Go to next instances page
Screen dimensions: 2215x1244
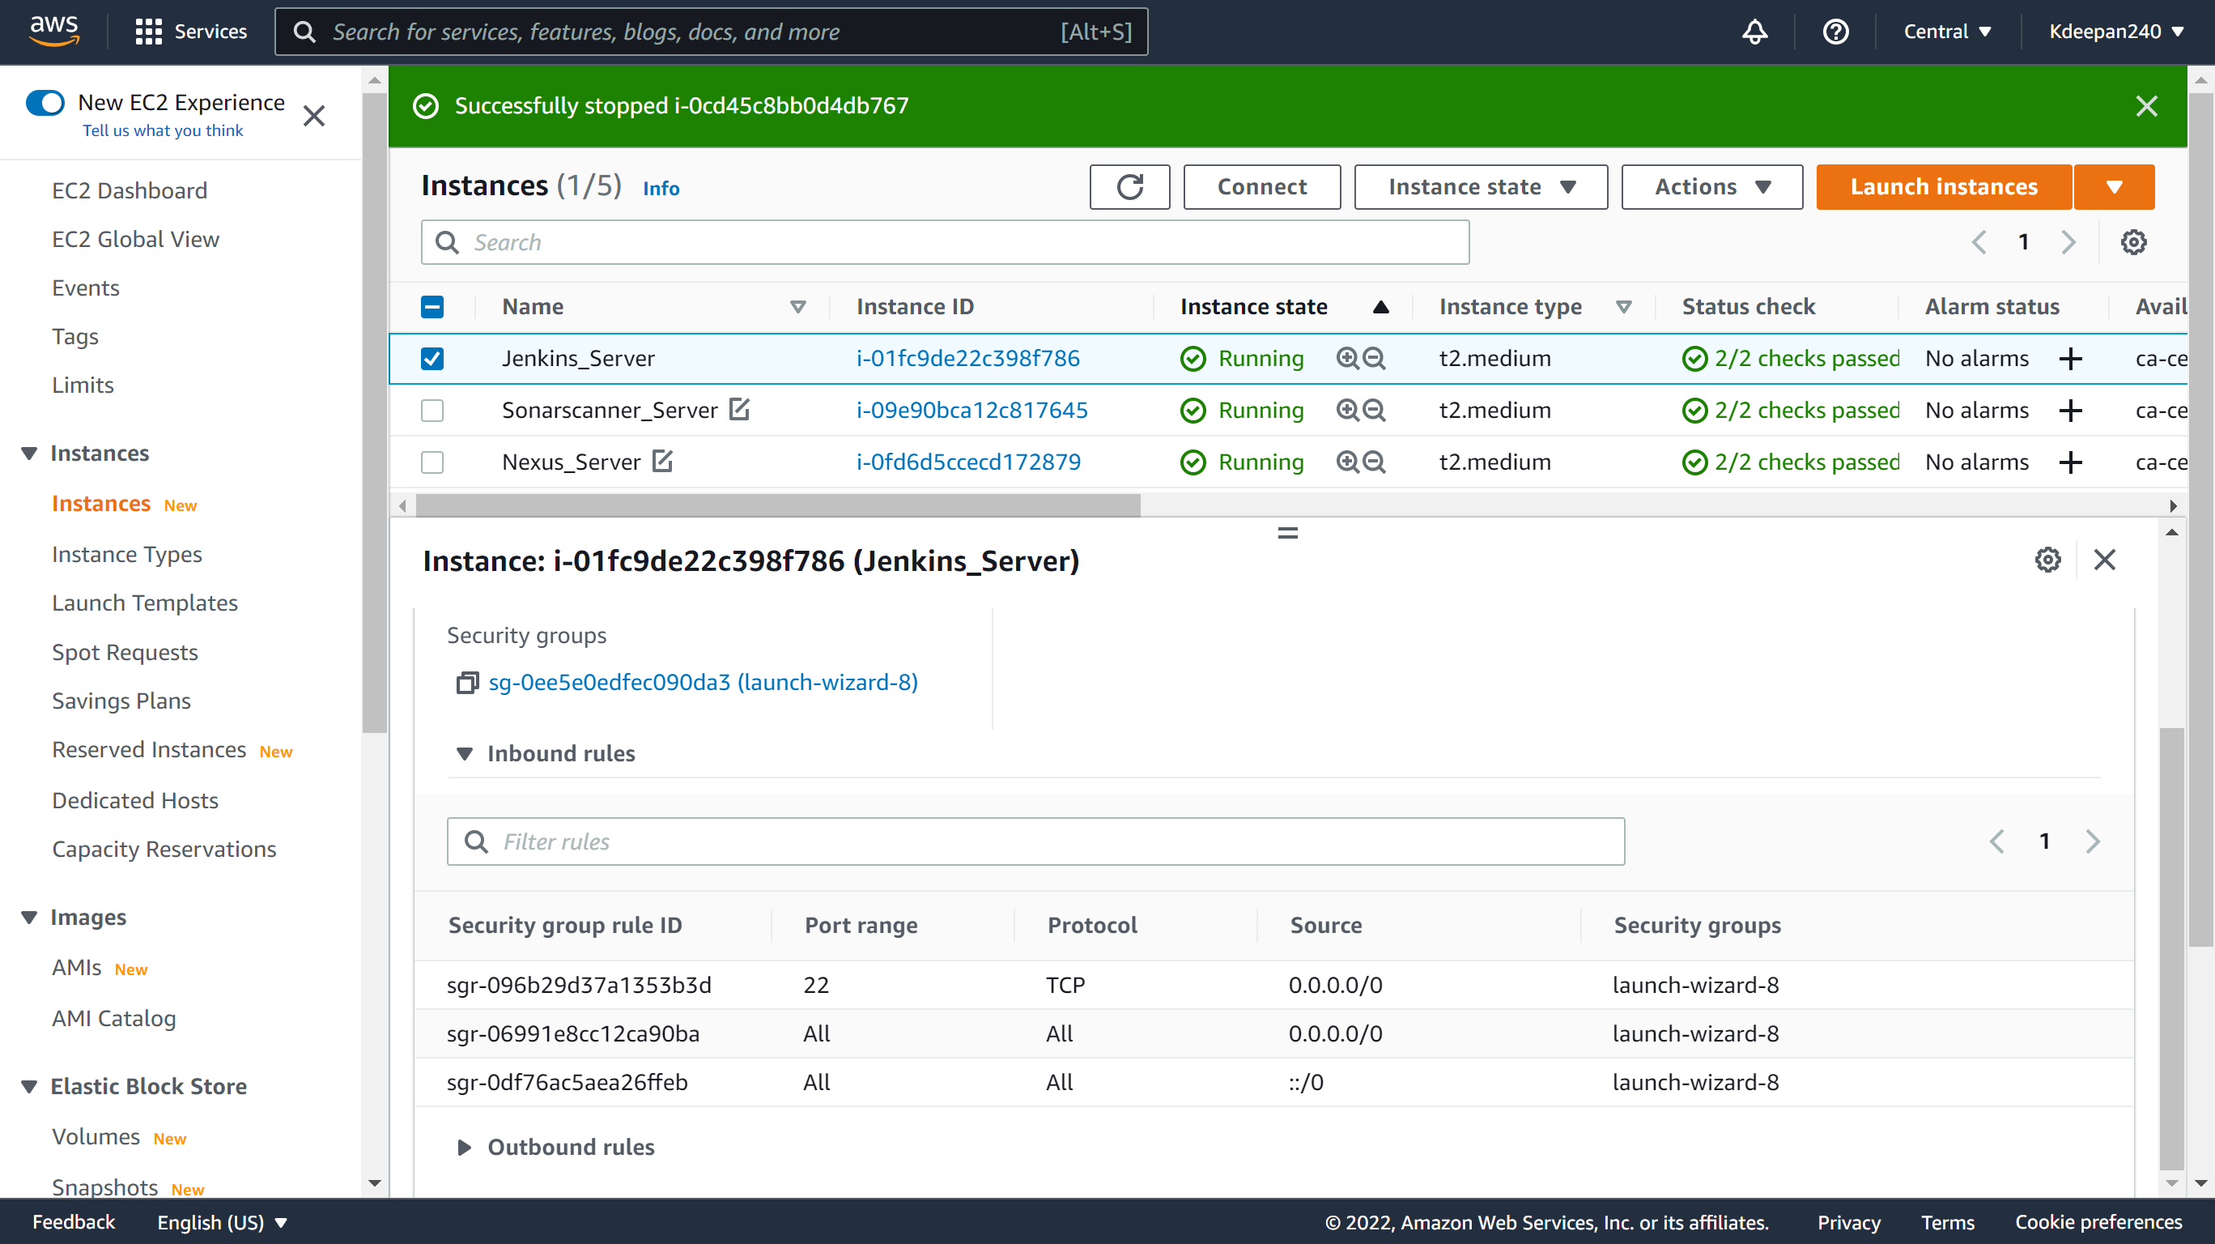pyautogui.click(x=2068, y=241)
